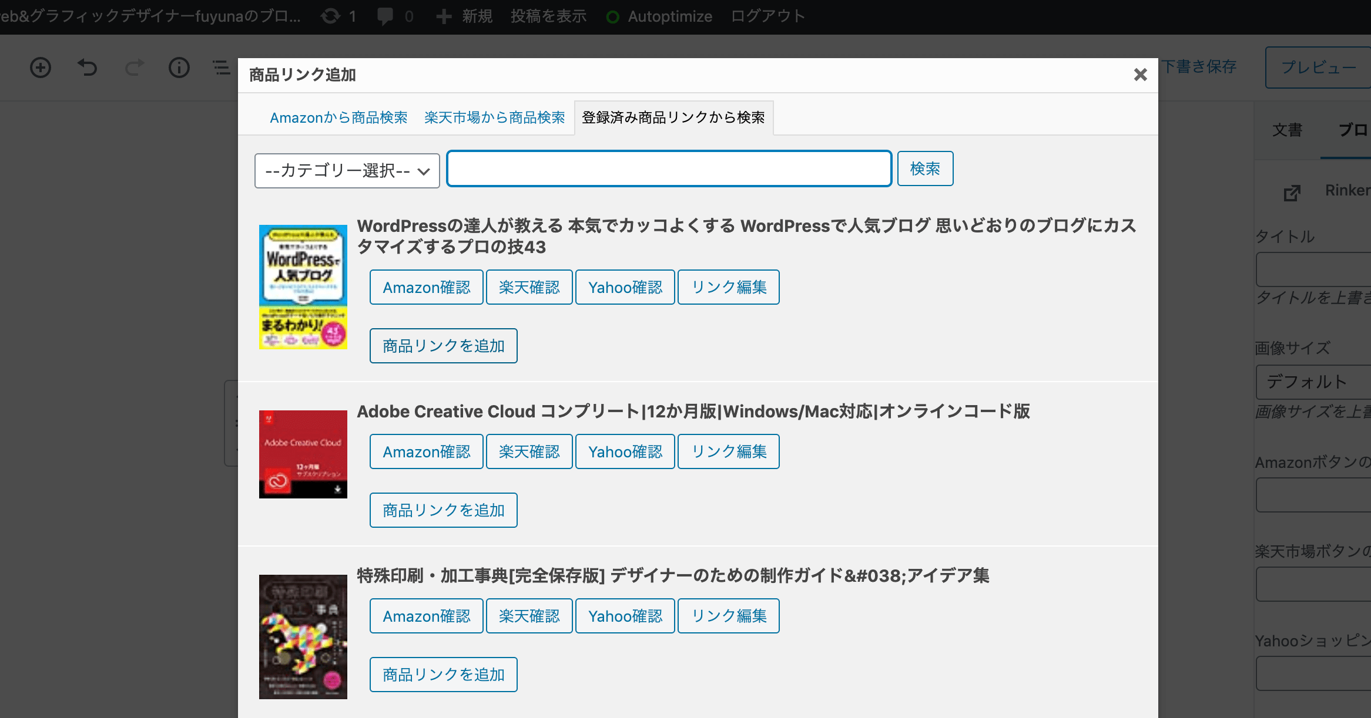Click the 検索 button
Viewport: 1371px width, 718px height.
[x=925, y=169]
